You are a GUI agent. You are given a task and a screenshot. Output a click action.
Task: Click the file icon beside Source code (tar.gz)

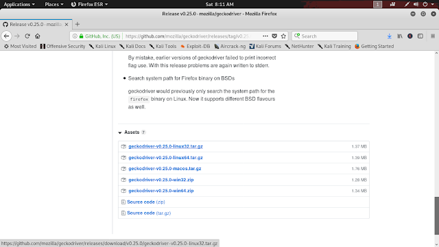click(123, 213)
